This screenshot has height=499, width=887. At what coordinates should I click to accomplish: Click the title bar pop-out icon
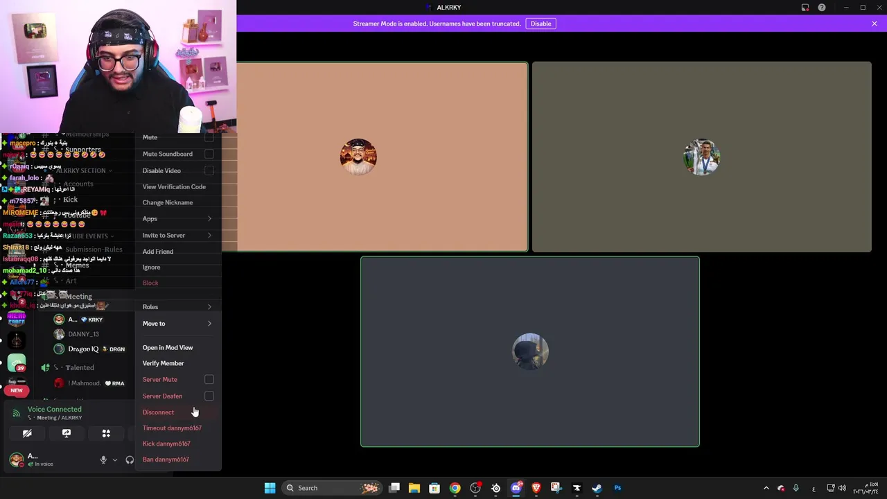(805, 8)
